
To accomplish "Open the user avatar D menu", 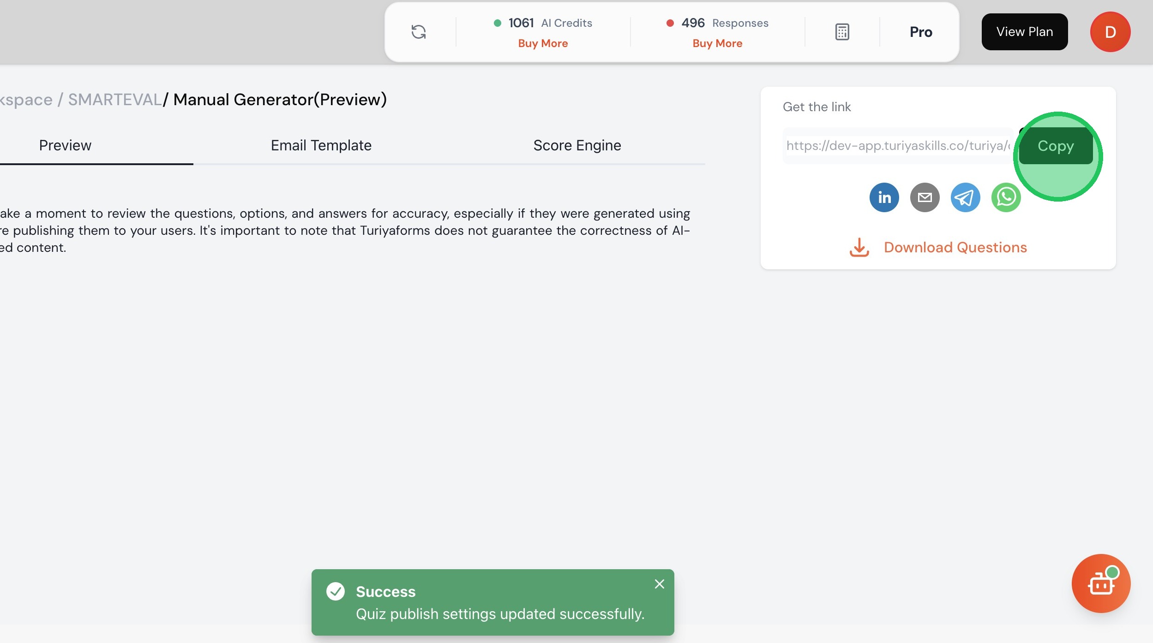I will click(x=1110, y=32).
